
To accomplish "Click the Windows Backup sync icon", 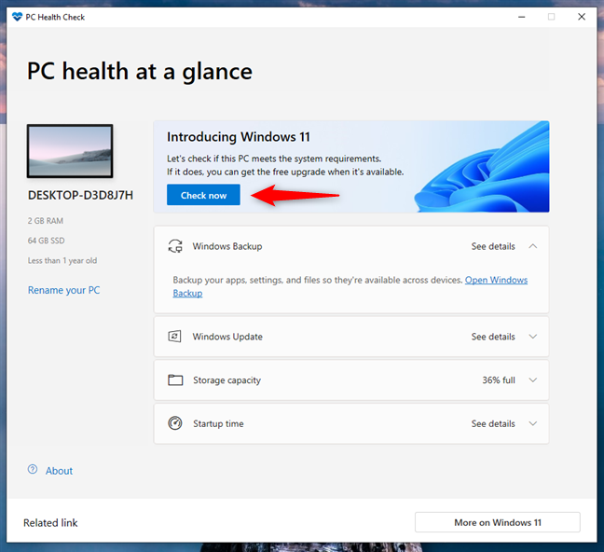I will click(x=175, y=246).
